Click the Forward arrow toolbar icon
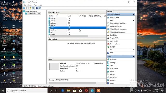 click(x=27, y=8)
